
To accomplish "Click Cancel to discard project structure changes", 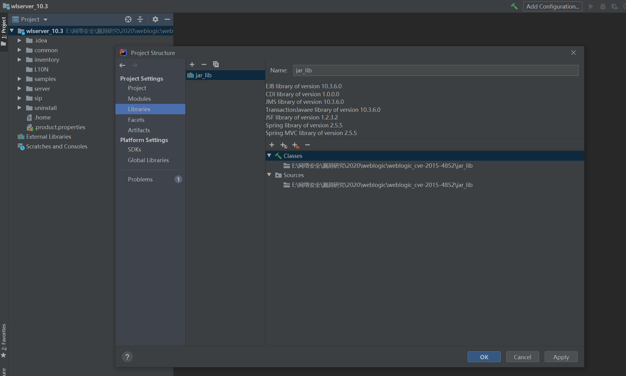I will tap(522, 356).
